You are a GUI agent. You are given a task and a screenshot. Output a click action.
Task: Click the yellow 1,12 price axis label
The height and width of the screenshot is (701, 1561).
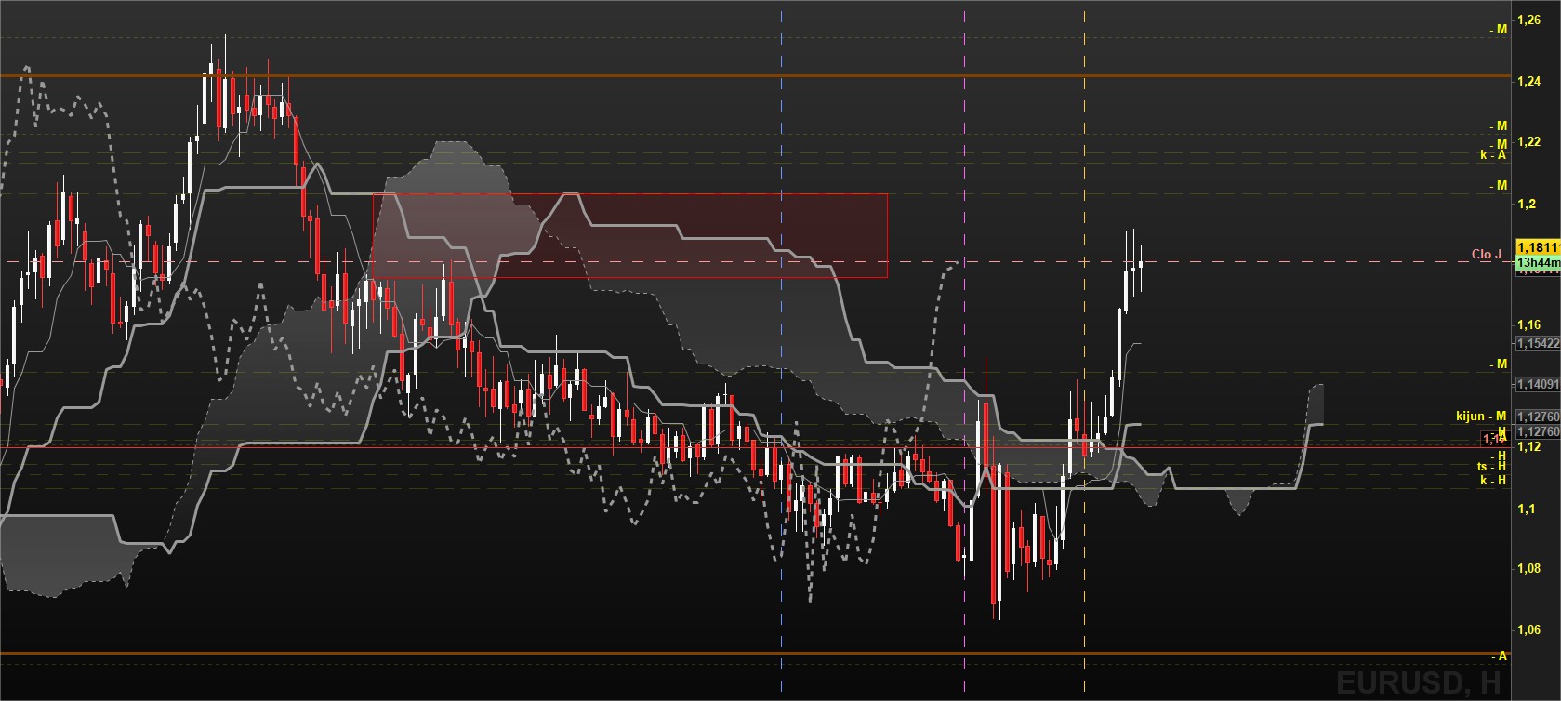(x=1528, y=447)
